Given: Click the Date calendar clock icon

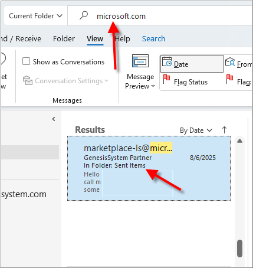Looking at the screenshot, I should click(167, 62).
